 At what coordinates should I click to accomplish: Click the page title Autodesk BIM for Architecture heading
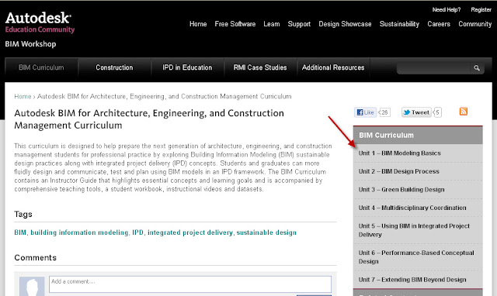pos(149,119)
